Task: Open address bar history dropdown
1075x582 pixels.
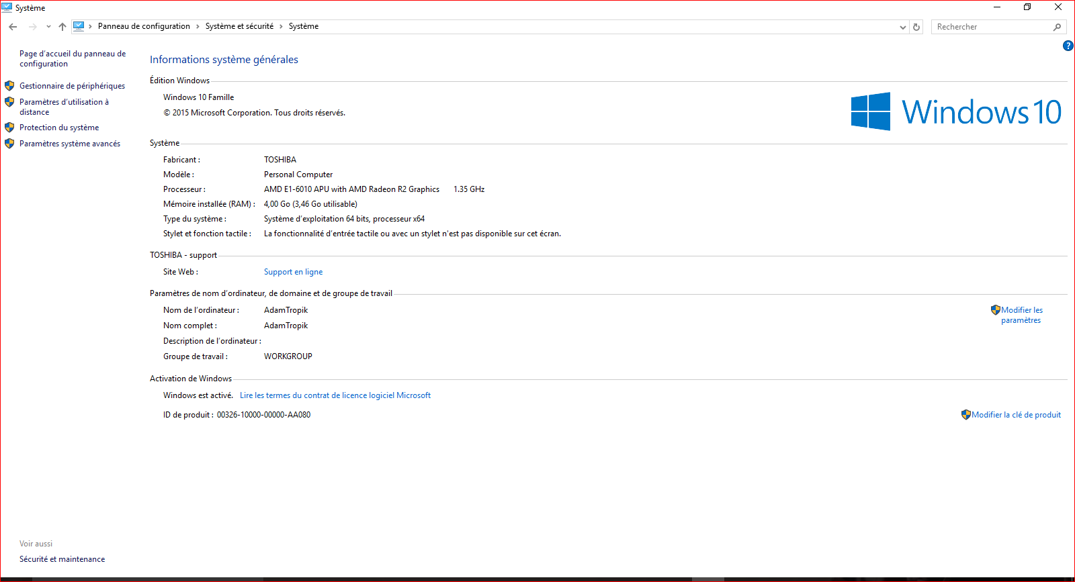Action: coord(902,27)
